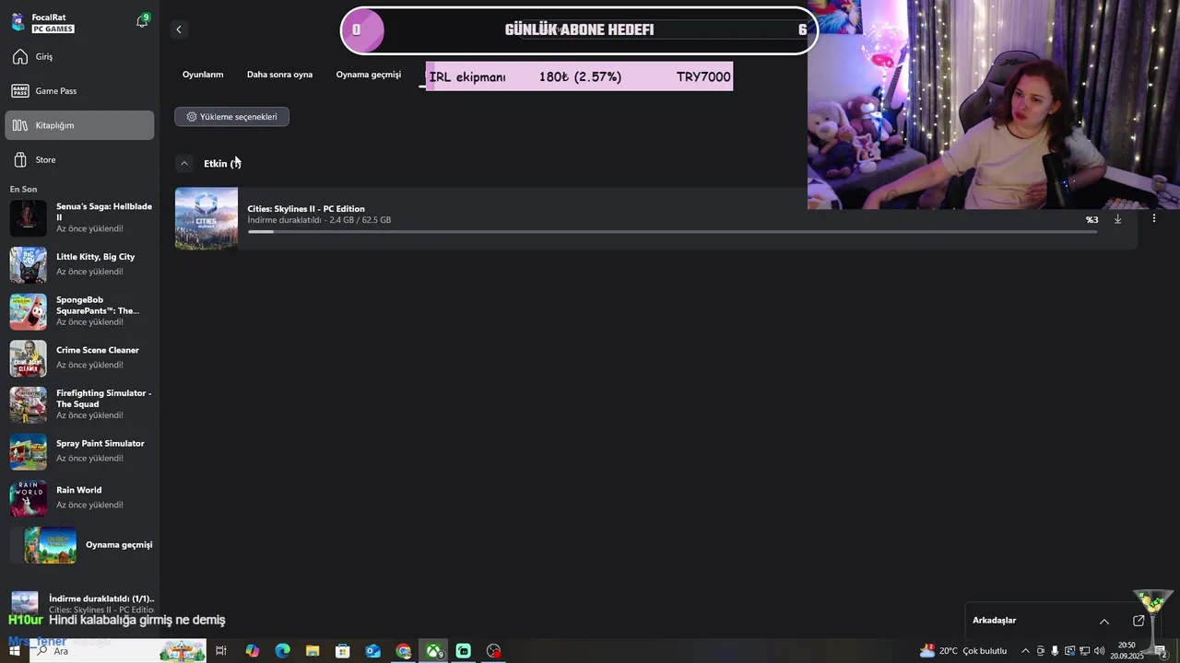This screenshot has width=1180, height=663.
Task: Collapse the Etkin section chevron
Action: 184,163
